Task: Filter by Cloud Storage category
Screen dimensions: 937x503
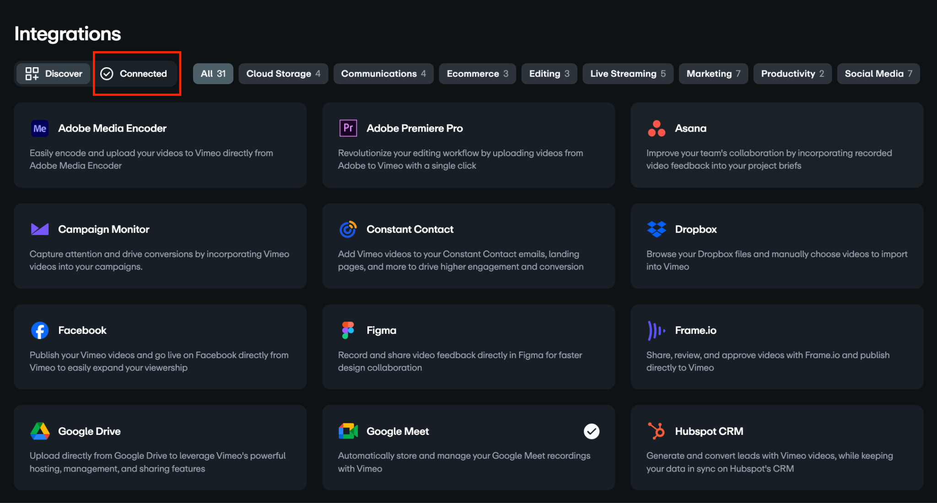Action: [x=283, y=74]
